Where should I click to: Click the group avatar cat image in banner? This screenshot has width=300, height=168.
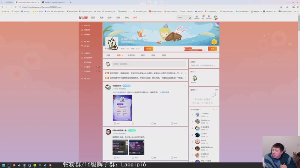(x=112, y=43)
